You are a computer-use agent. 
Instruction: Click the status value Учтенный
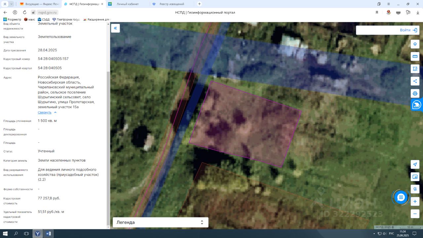46,151
